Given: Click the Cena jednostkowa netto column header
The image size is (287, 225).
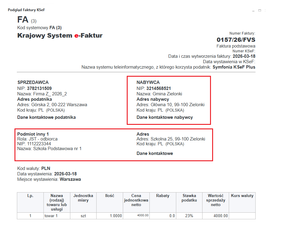Looking at the screenshot, I should (136, 200).
